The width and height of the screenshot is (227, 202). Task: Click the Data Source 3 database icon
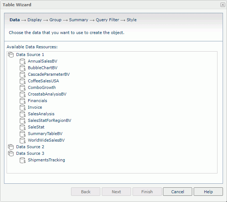click(x=11, y=154)
